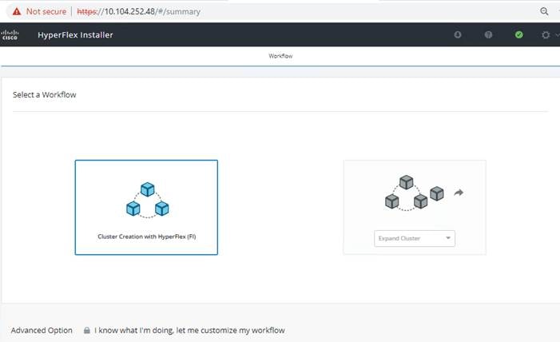
Task: Click the lock icon beside Advanced Option
Action: pos(87,330)
